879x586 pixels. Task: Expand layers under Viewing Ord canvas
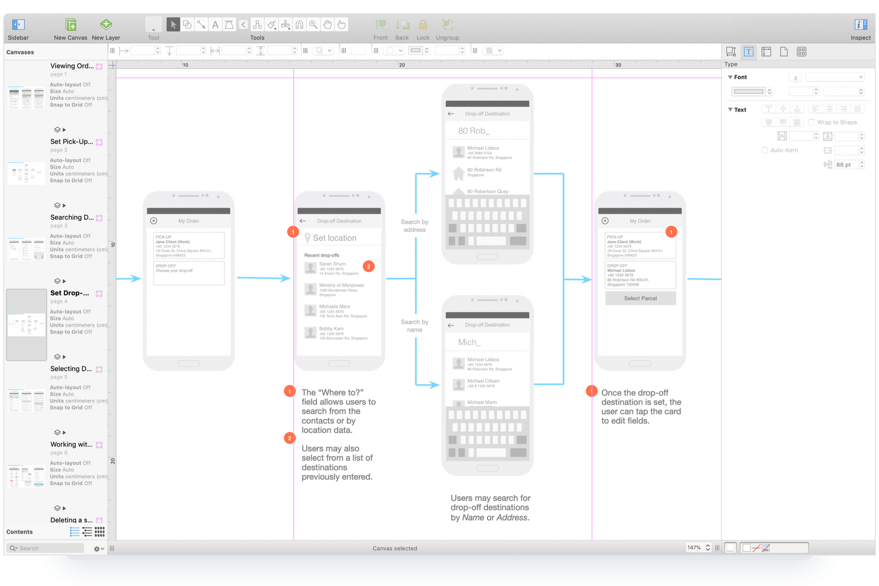click(64, 130)
